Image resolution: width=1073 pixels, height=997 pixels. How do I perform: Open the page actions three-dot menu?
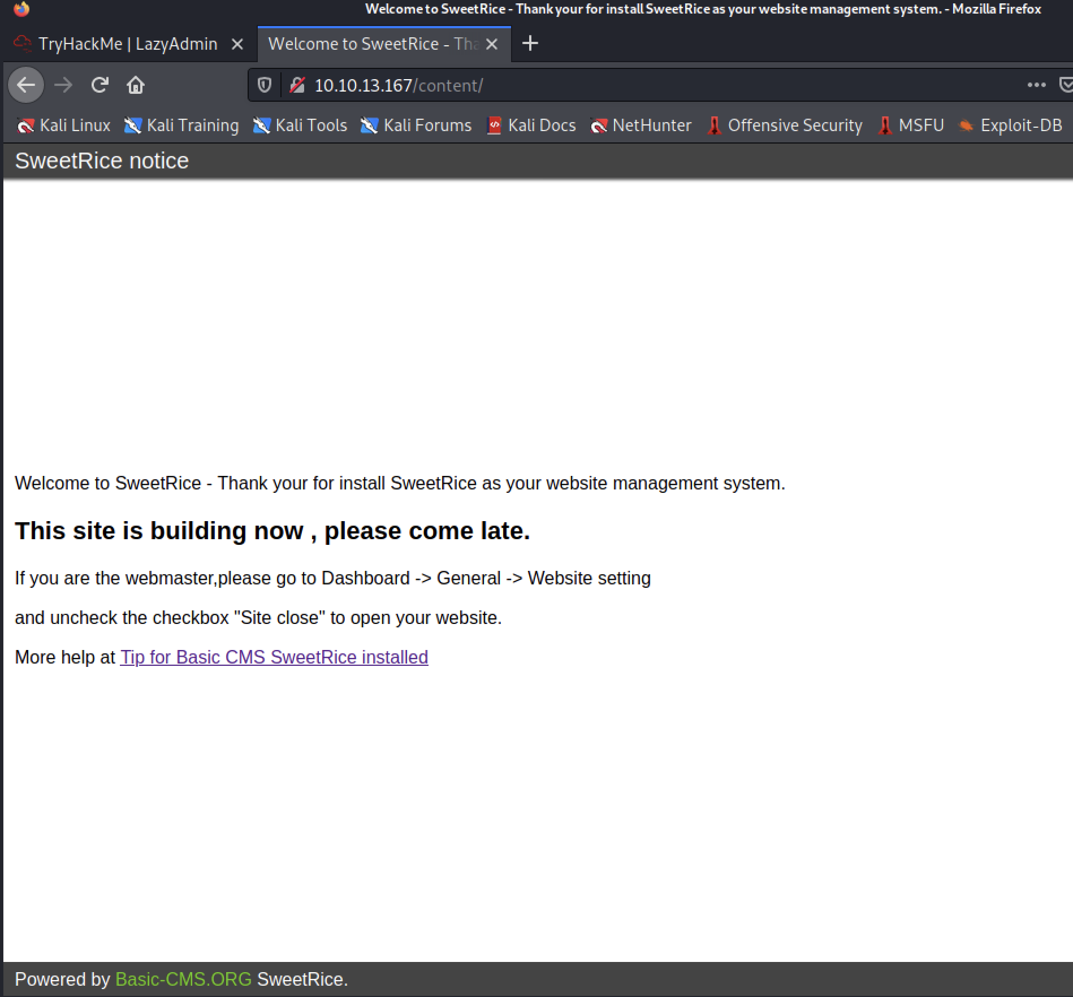(x=1036, y=85)
